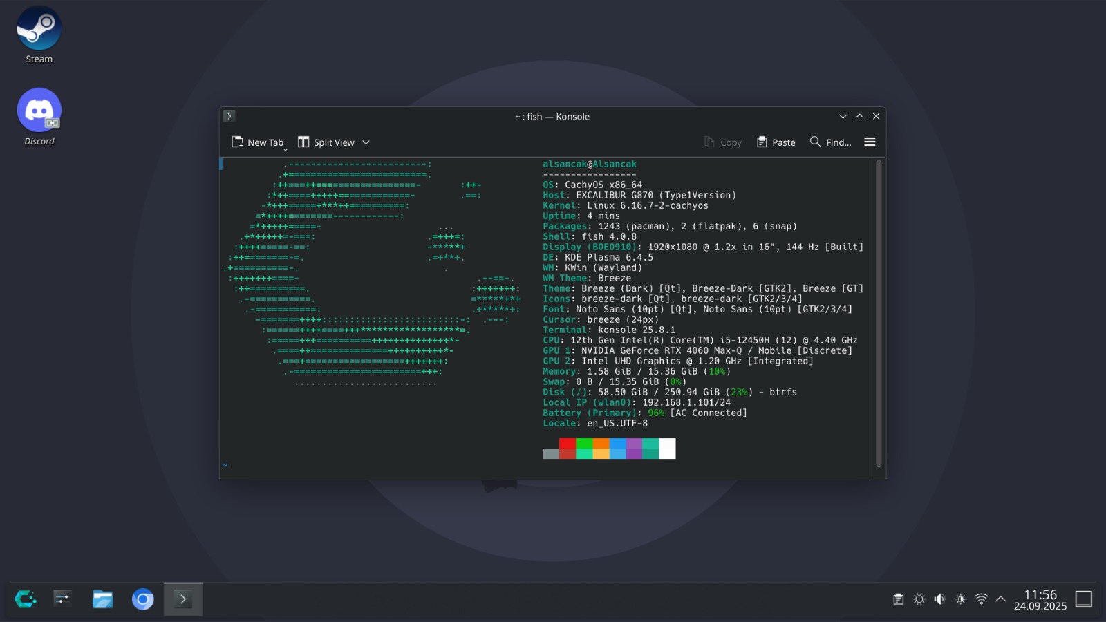
Task: Launch Chromium browser from taskbar
Action: click(142, 599)
